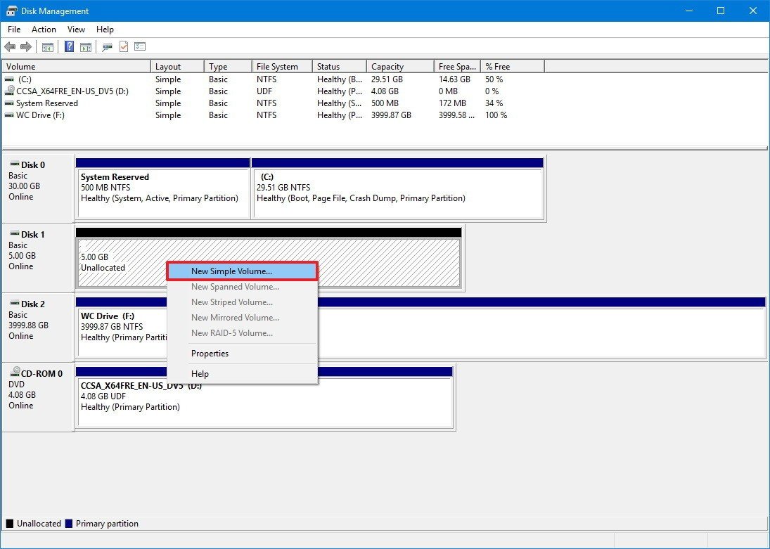This screenshot has height=549, width=770.
Task: Click the CD-ROM 0 disc icon
Action: [x=15, y=373]
